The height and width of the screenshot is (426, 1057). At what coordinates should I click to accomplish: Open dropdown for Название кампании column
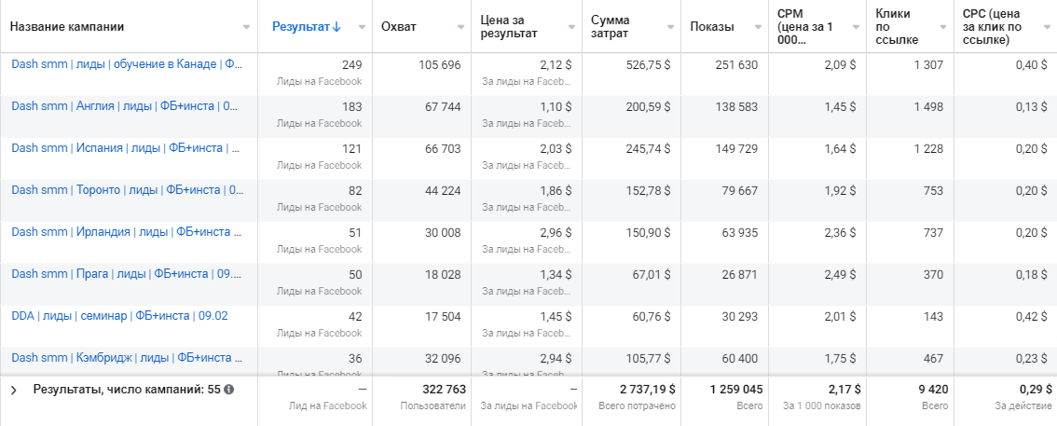[246, 27]
